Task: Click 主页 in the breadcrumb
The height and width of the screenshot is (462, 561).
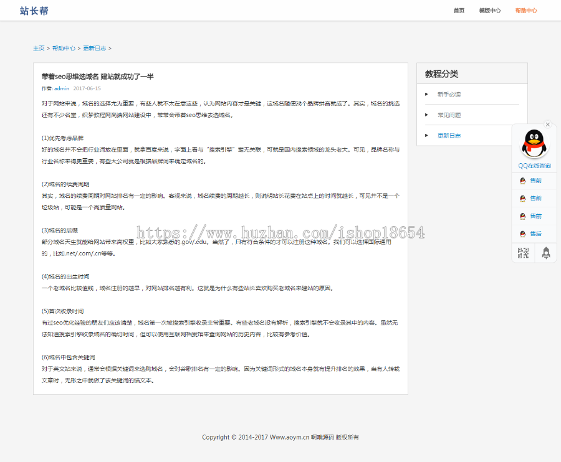Action: pyautogui.click(x=39, y=48)
